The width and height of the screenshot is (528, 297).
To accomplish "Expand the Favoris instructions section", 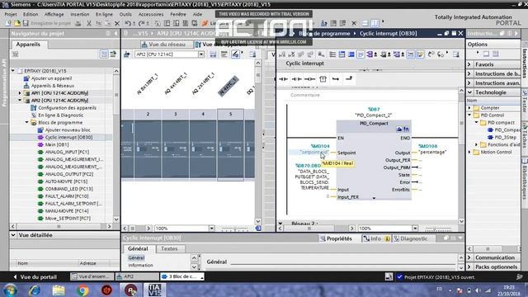I will pyautogui.click(x=470, y=64).
